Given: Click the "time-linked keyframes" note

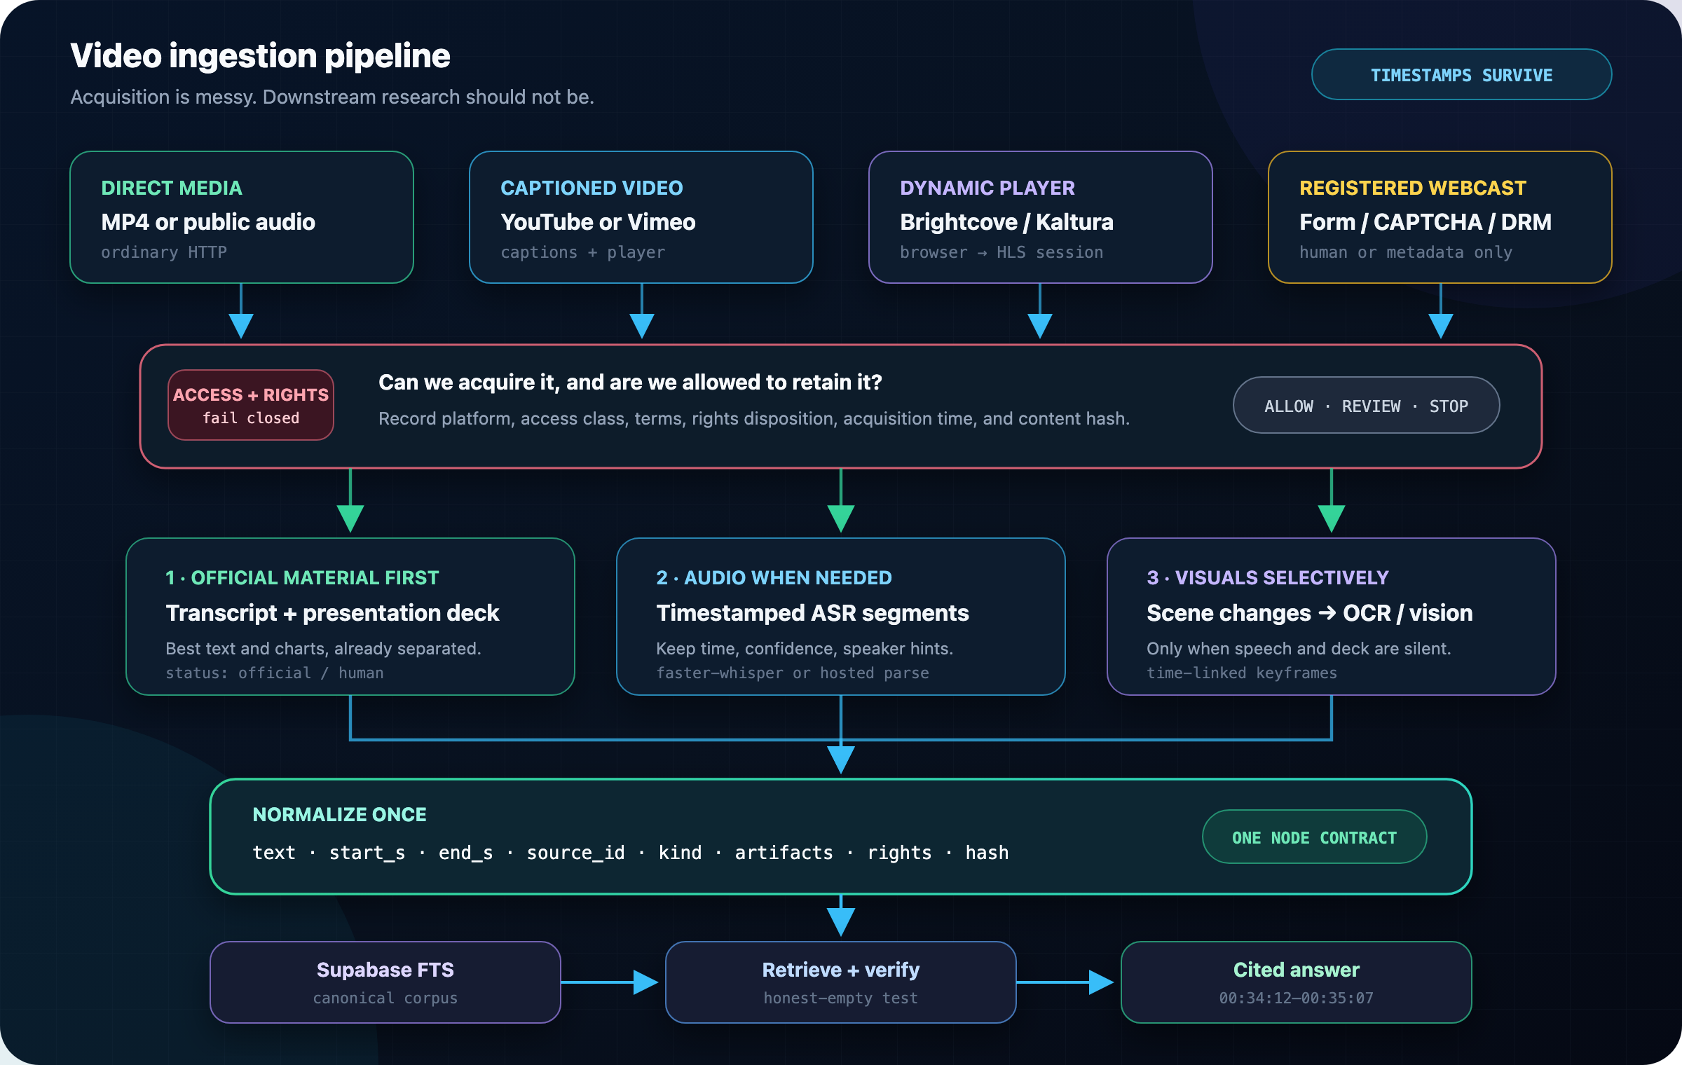Looking at the screenshot, I should pyautogui.click(x=1242, y=673).
